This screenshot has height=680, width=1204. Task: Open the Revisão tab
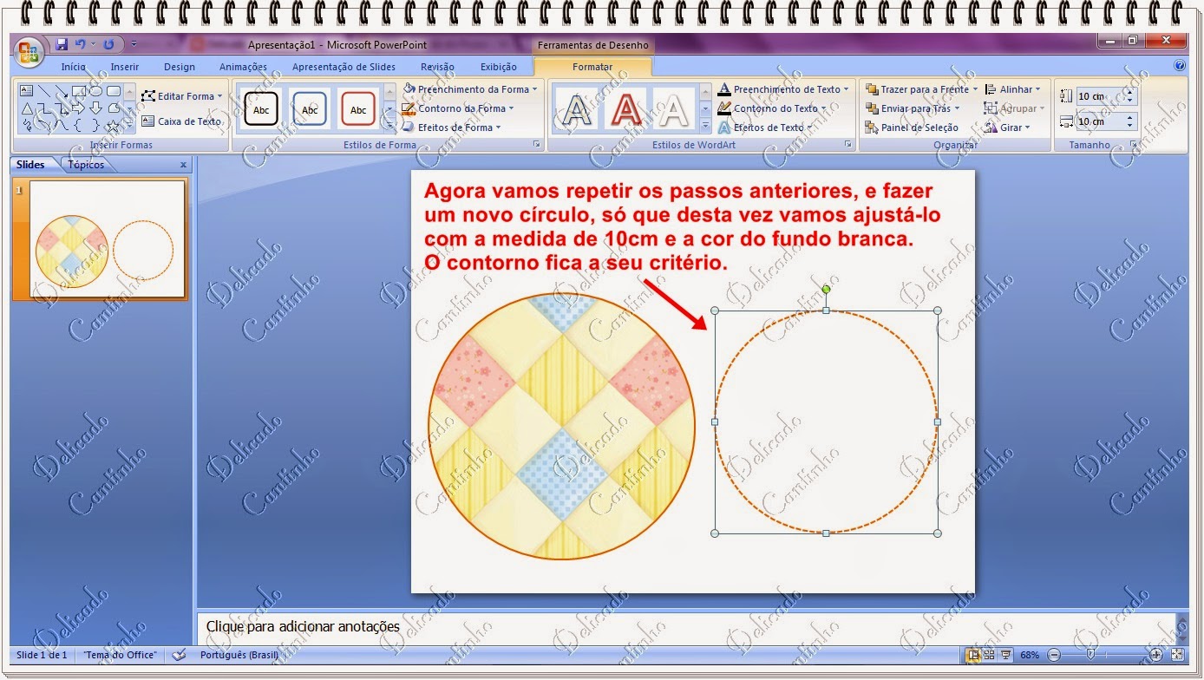pos(437,67)
